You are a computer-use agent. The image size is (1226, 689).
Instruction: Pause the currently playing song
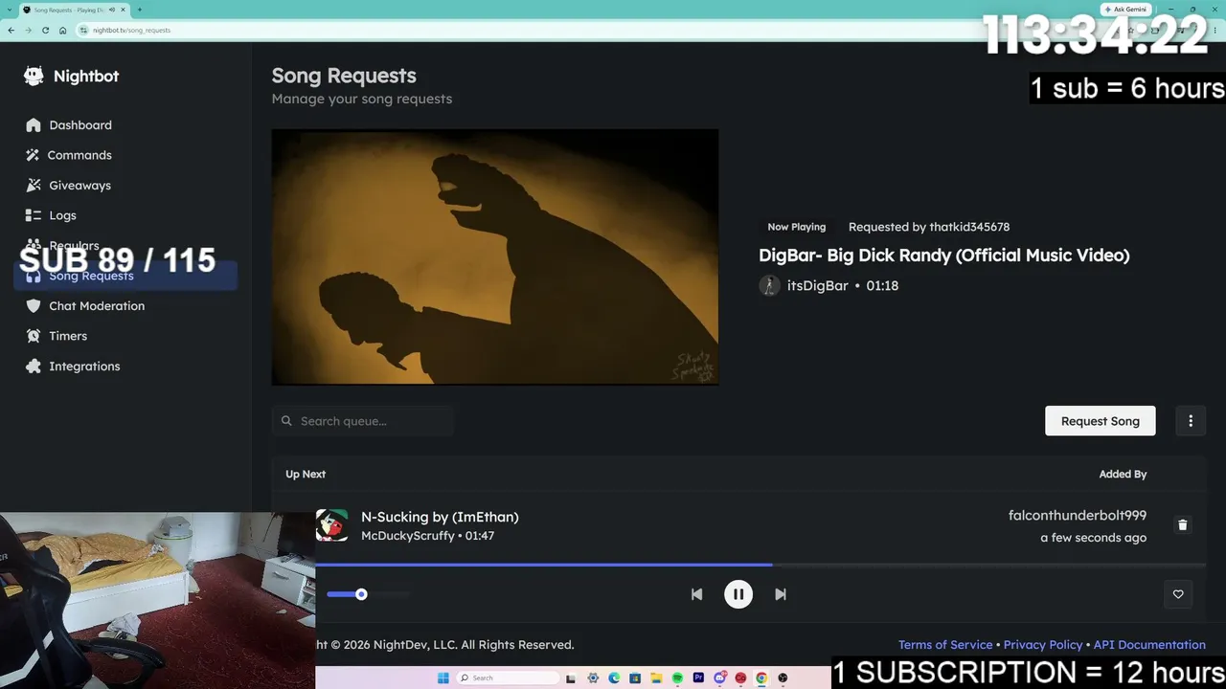click(x=738, y=594)
